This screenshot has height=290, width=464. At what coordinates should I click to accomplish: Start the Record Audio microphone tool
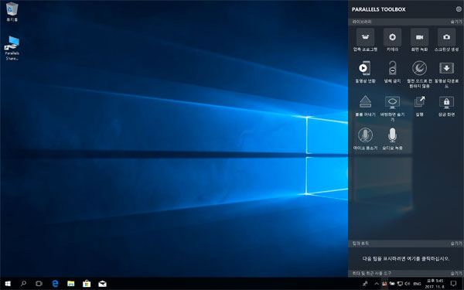tap(392, 138)
